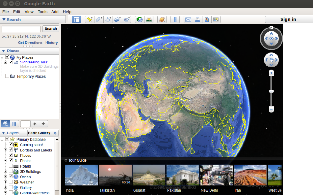This screenshot has width=313, height=195.
Task: Move selected place down arrow
Action: tap(43, 124)
